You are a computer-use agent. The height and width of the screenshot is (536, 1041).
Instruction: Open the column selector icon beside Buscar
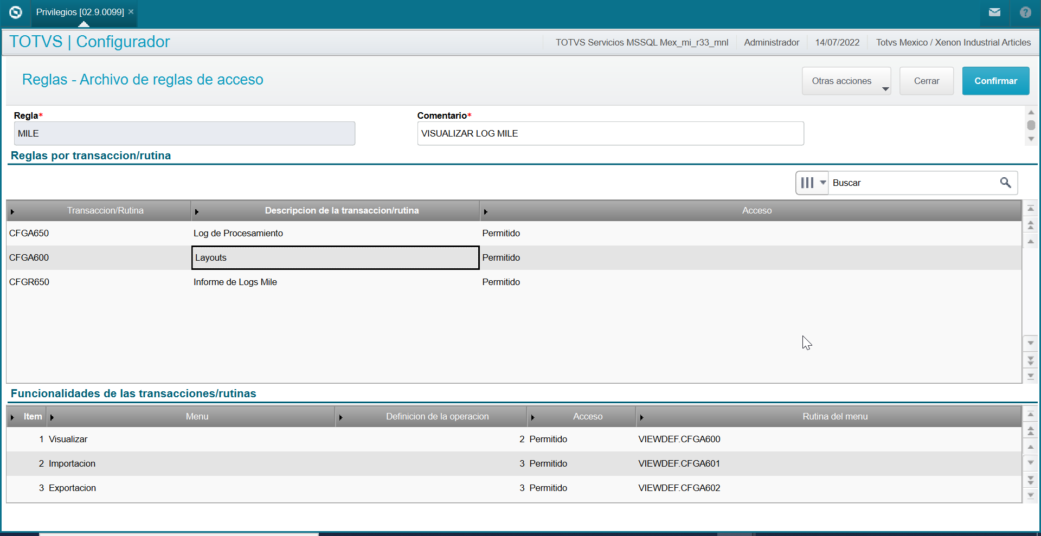click(x=812, y=183)
